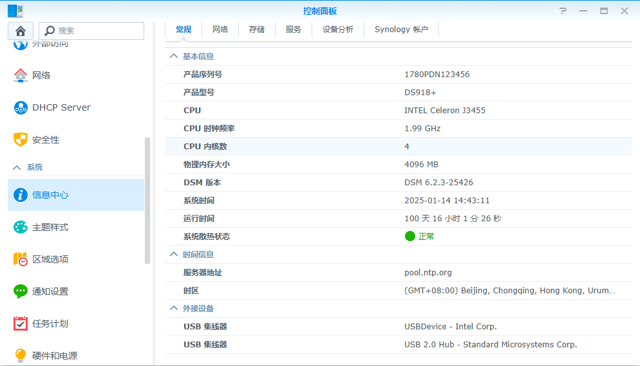Open 硬件和电源 light bulb icon
The height and width of the screenshot is (366, 640).
tap(21, 356)
